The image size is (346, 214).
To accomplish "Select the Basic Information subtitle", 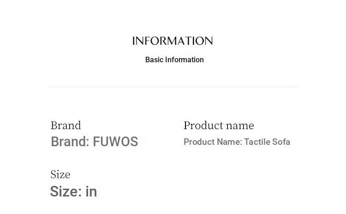I will point(174,60).
